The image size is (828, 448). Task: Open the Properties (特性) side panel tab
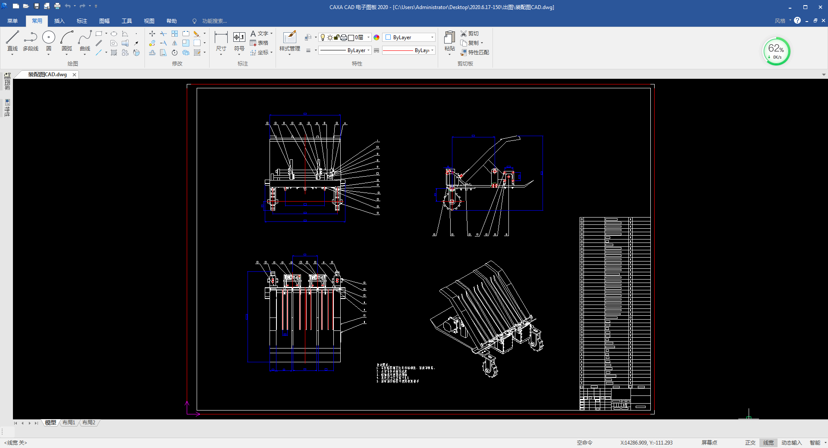click(7, 108)
